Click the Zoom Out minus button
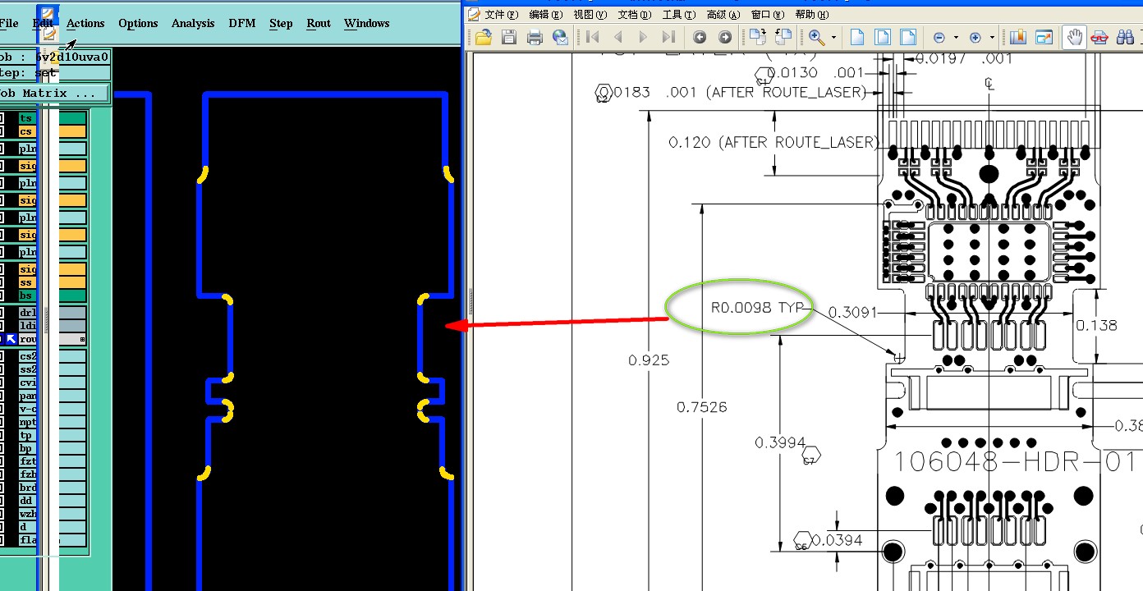 pos(939,38)
